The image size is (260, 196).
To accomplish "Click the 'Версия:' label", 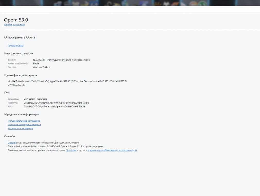I will click(x=12, y=60).
